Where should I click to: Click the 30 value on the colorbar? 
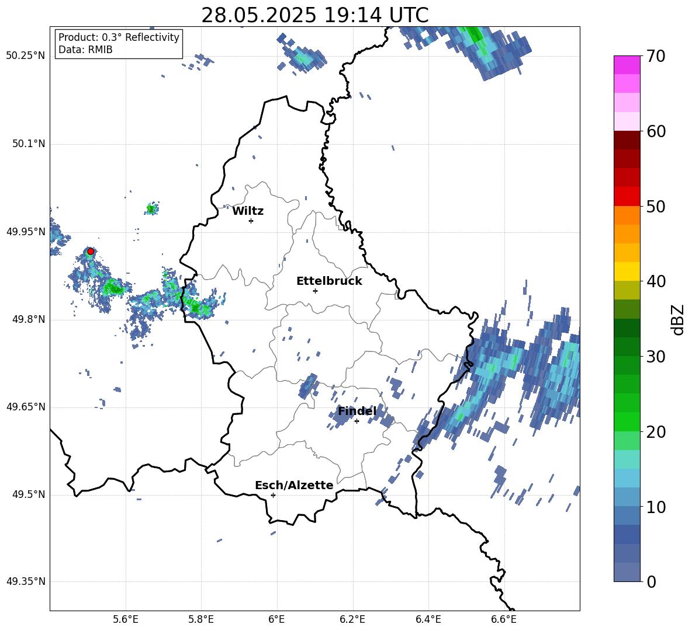coord(656,357)
